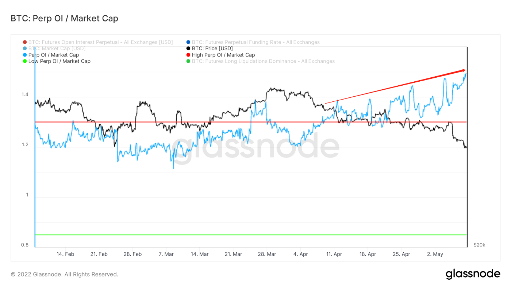This screenshot has height=287, width=511.
Task: Select the 28. Mar x-axis tick label
Action: click(x=267, y=254)
